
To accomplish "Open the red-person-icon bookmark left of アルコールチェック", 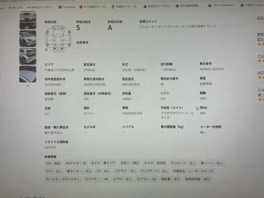I will [125, 7].
